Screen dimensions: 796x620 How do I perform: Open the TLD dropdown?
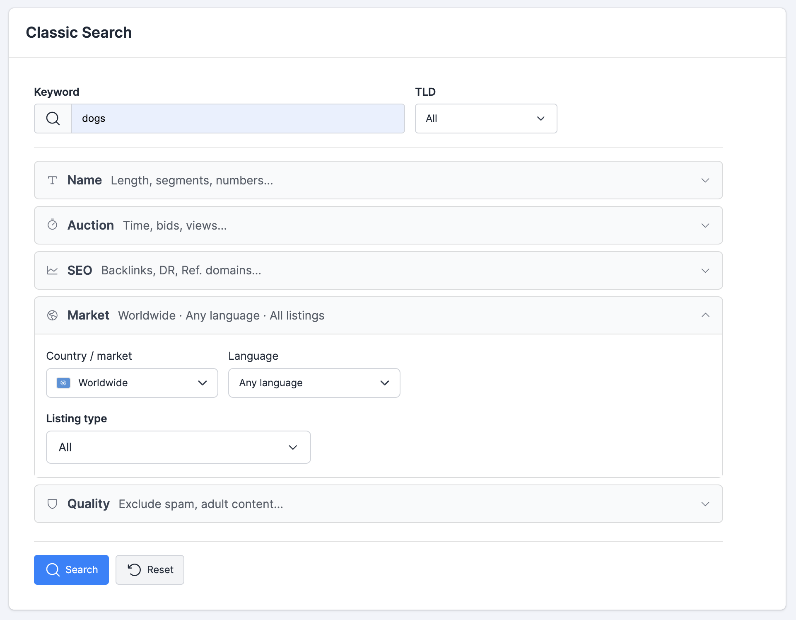coord(486,119)
